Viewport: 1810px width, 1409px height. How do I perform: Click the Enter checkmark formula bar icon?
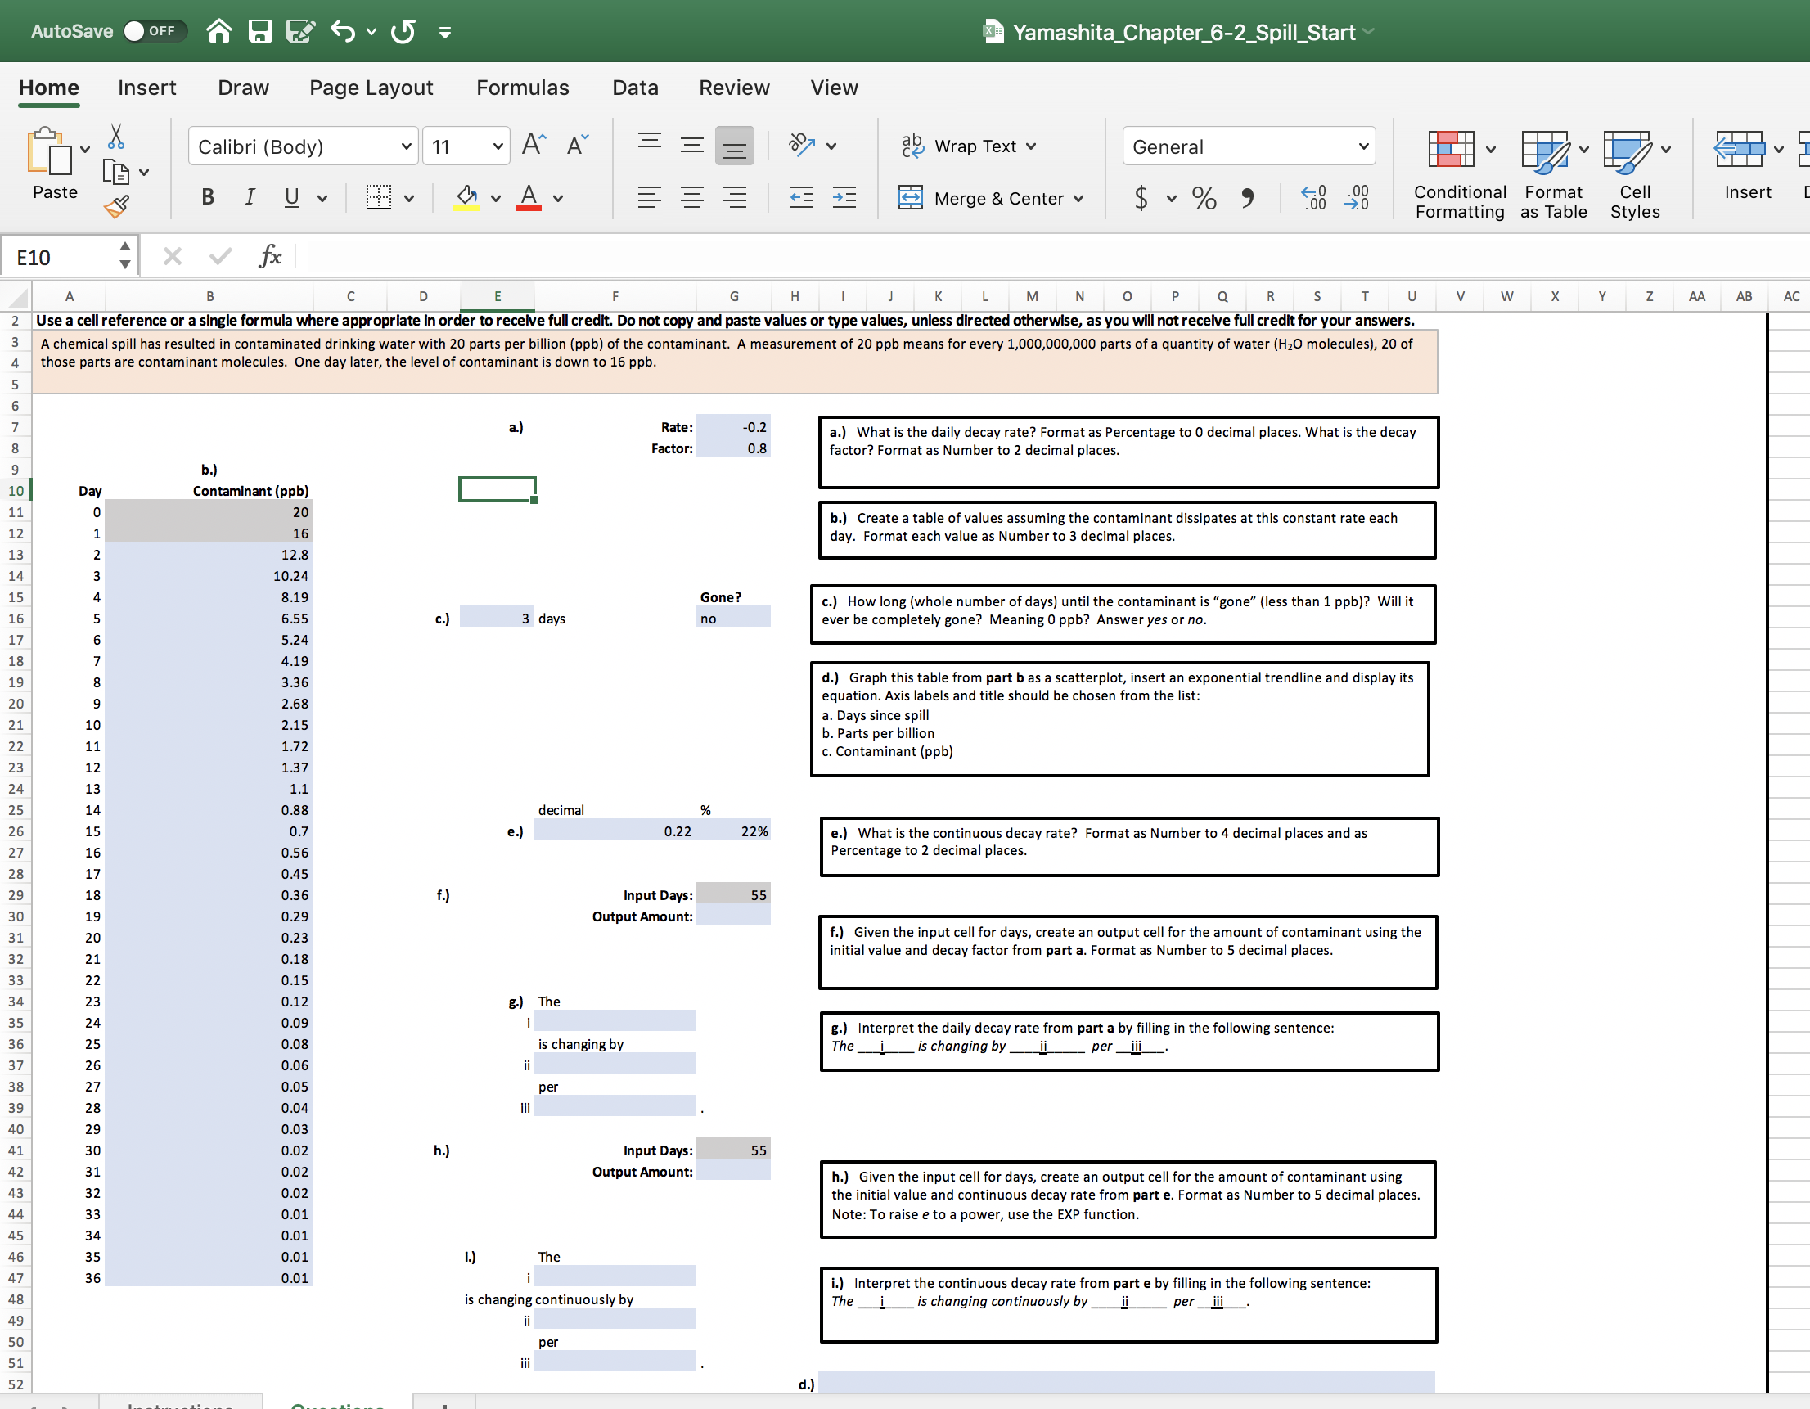point(220,256)
